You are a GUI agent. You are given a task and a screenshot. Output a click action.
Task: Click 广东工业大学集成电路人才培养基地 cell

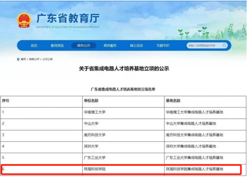tap(205, 158)
